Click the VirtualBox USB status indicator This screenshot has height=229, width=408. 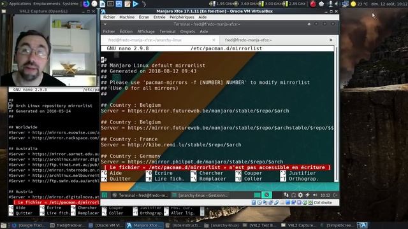pyautogui.click(x=276, y=202)
